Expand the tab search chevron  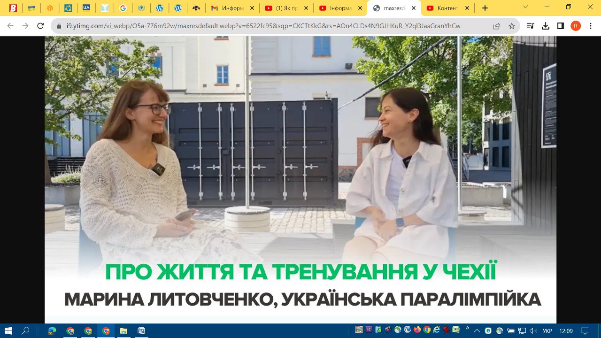(x=525, y=7)
